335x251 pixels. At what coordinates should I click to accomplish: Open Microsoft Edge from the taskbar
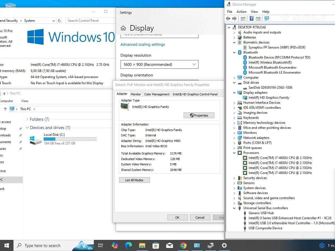(129, 245)
